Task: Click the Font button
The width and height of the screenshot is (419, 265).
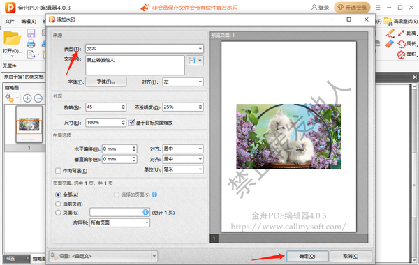Action: click(x=106, y=82)
